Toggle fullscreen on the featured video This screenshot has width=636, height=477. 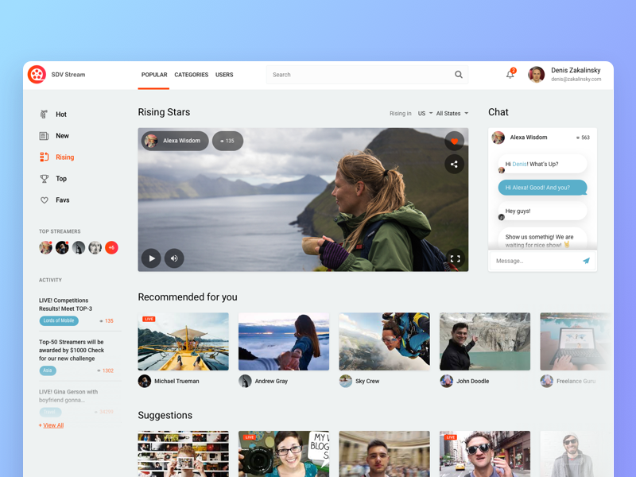pos(456,258)
